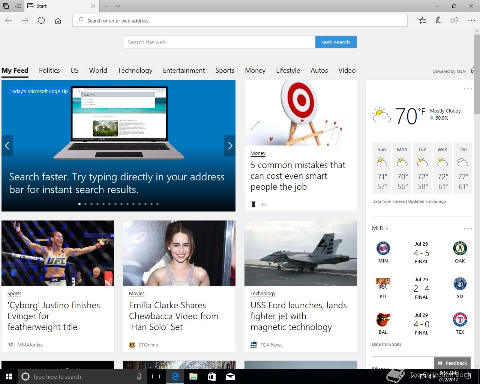Viewport: 480px width, 384px height.
Task: Focus the address bar field
Action: click(240, 21)
